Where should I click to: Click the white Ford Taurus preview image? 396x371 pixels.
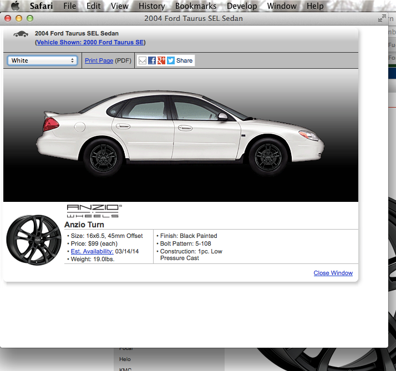point(180,134)
